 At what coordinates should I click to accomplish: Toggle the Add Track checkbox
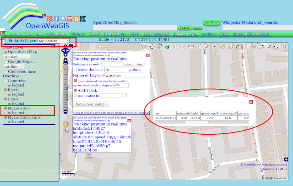tap(75, 90)
